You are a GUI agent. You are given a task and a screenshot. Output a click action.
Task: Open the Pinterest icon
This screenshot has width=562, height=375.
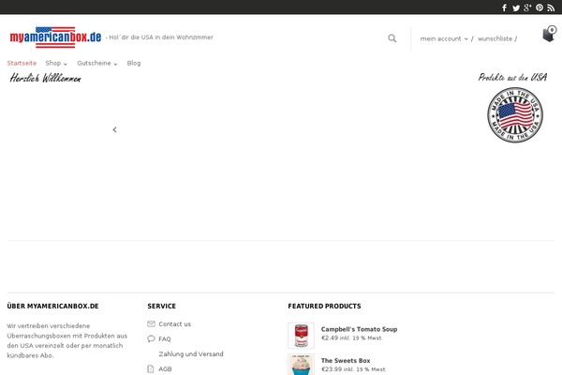click(x=540, y=7)
